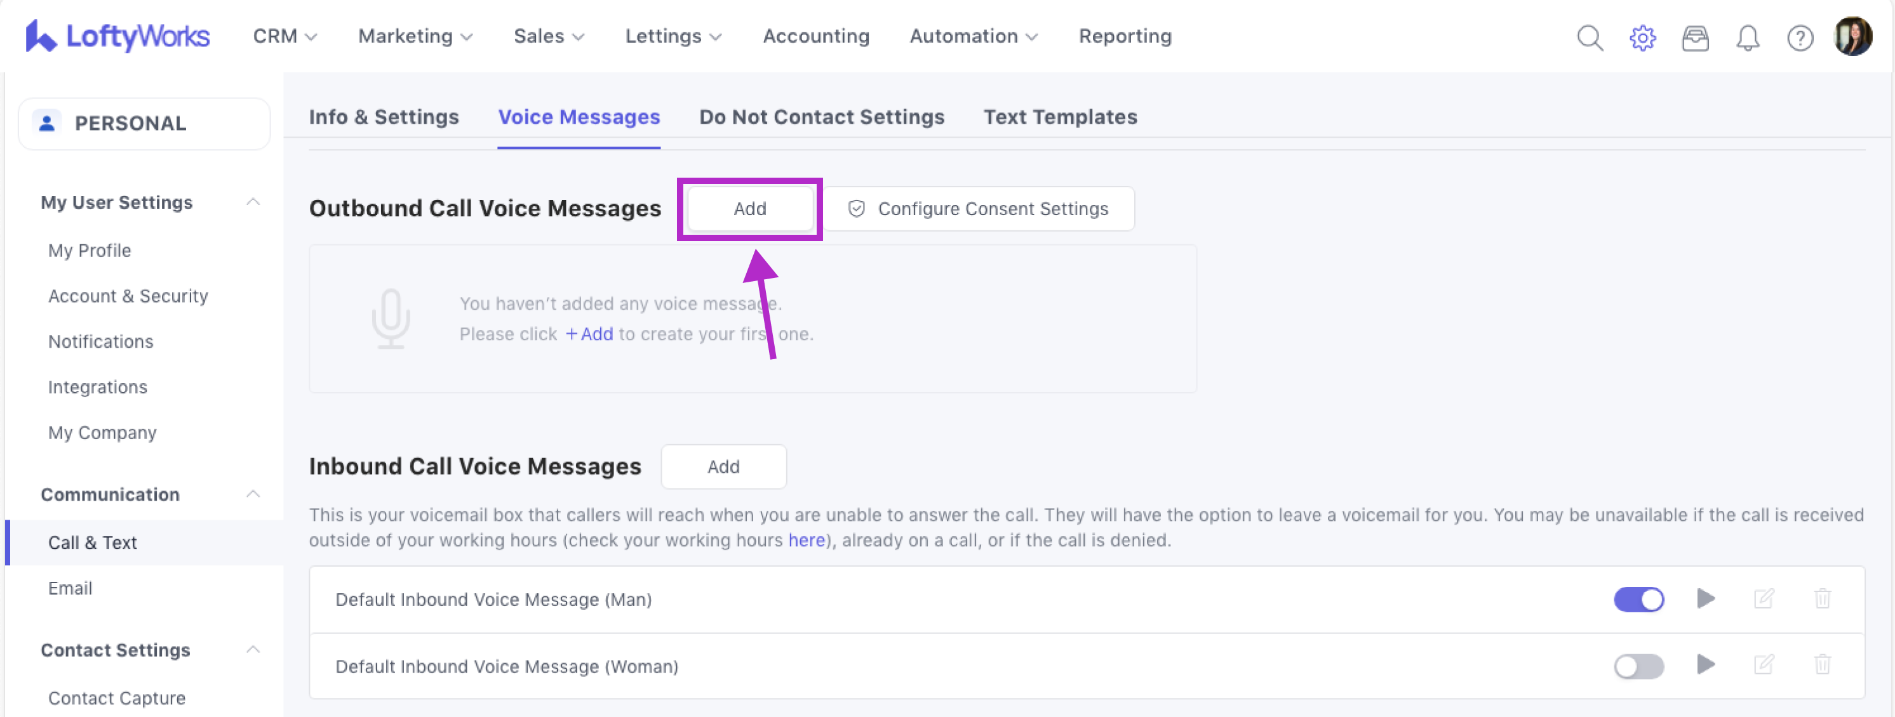This screenshot has width=1895, height=717.
Task: Open the user profile avatar
Action: tap(1852, 37)
